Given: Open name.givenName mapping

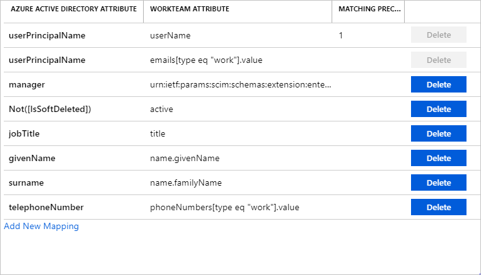Looking at the screenshot, I should [x=185, y=158].
